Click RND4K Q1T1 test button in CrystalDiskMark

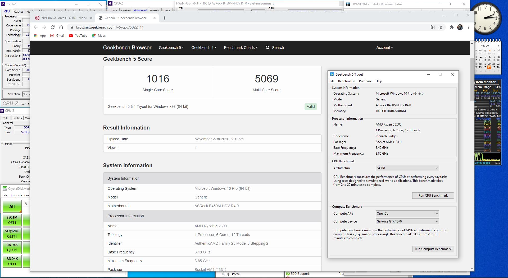[x=12, y=261]
